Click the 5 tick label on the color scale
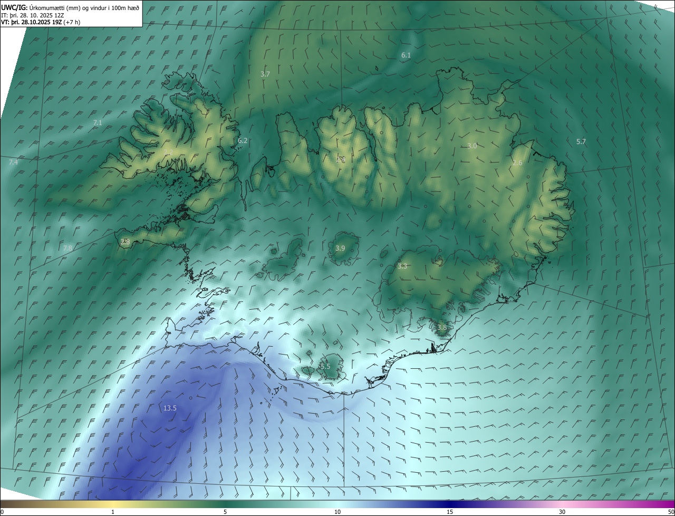675x516 pixels. pyautogui.click(x=225, y=512)
